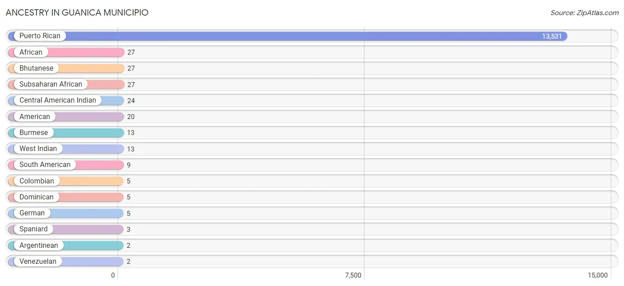Select the Colombian label pill
The image size is (624, 286).
click(37, 181)
